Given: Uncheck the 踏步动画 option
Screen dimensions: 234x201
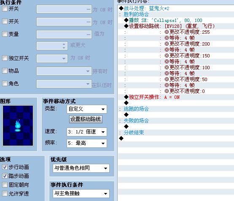Looking at the screenshot, I should 5,176.
